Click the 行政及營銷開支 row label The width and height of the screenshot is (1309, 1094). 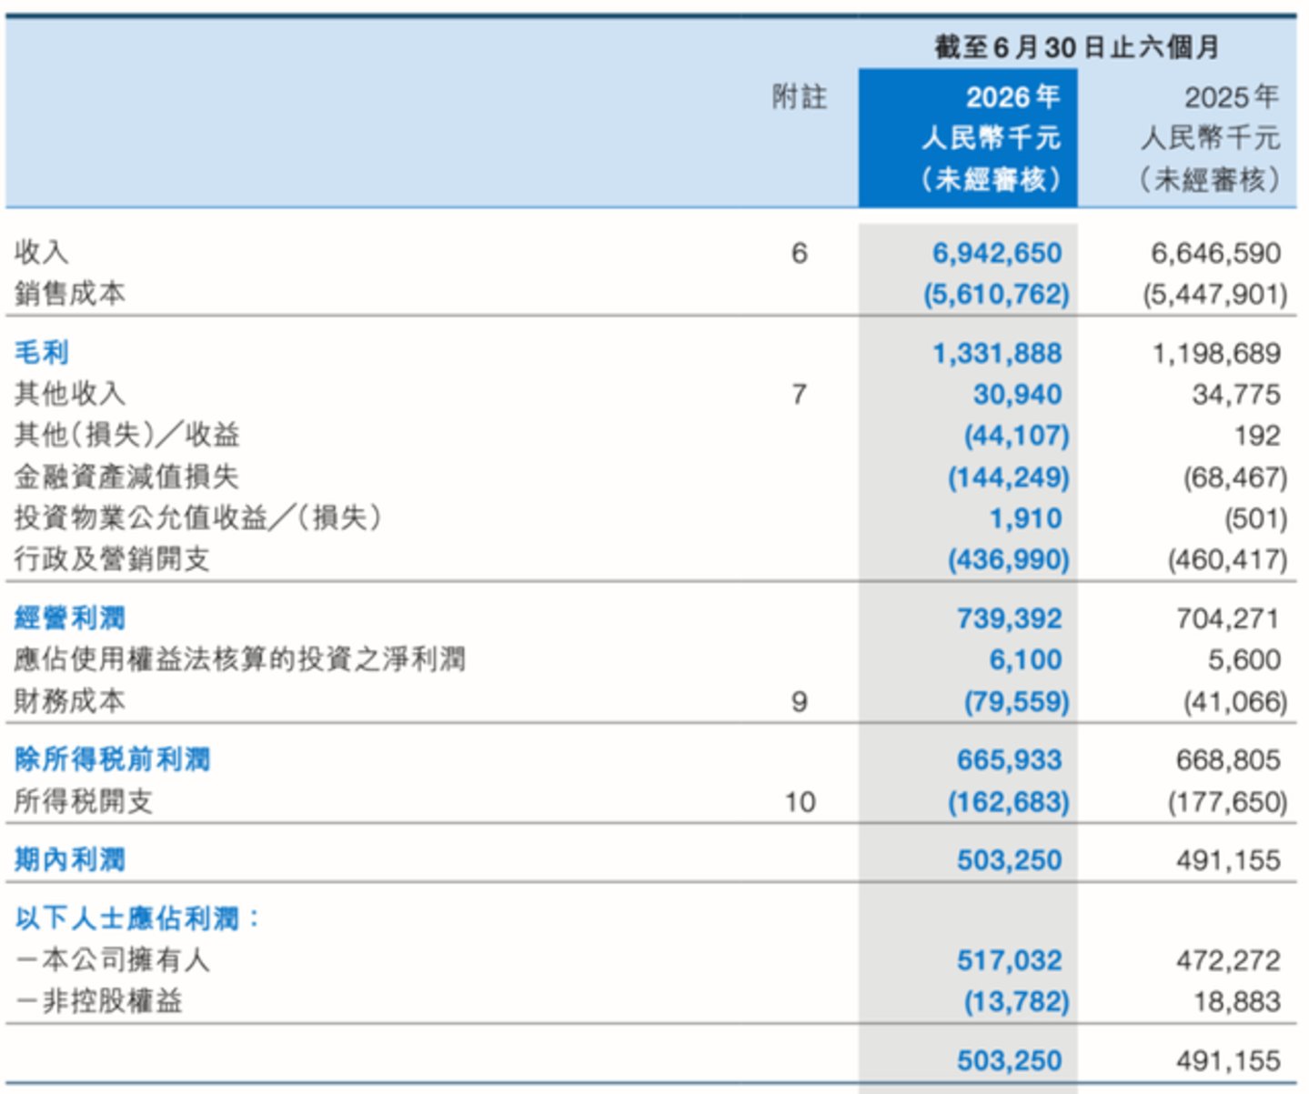(112, 558)
